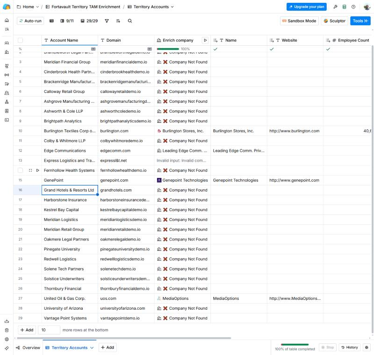Toggle Auto-run mode
The height and width of the screenshot is (355, 374).
point(30,21)
